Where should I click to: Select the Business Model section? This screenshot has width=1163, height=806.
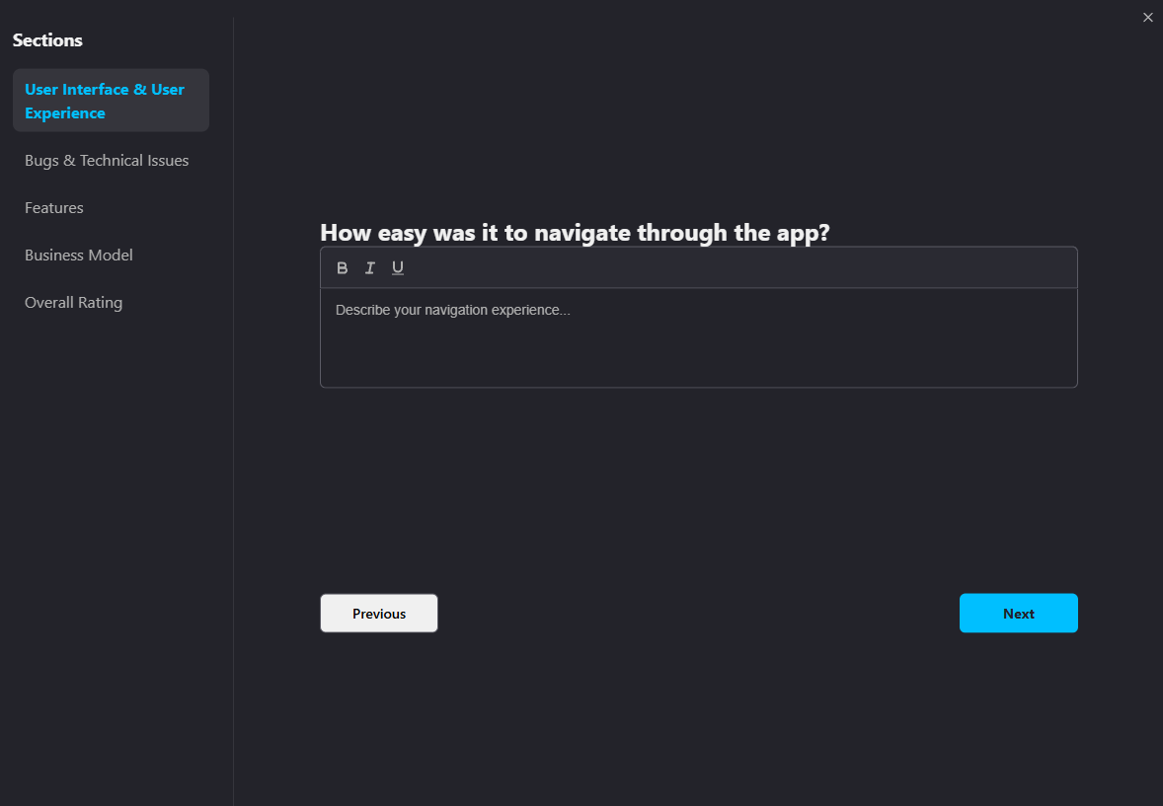pos(78,255)
